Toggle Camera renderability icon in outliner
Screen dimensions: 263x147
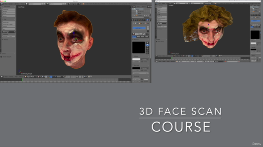coord(149,16)
